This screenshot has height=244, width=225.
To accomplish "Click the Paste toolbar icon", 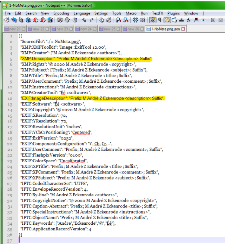I will tap(75, 20).
